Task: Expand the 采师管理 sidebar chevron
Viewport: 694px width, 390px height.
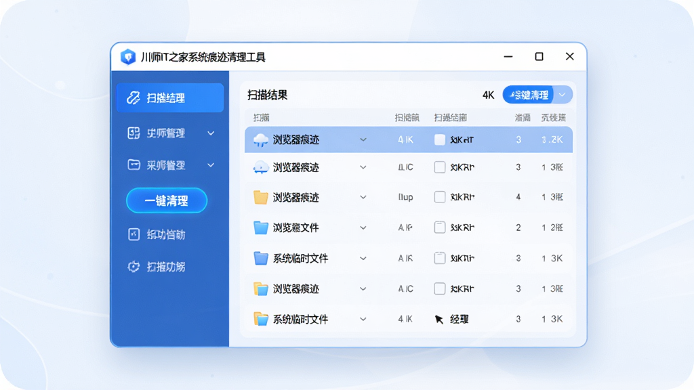Action: (x=211, y=165)
